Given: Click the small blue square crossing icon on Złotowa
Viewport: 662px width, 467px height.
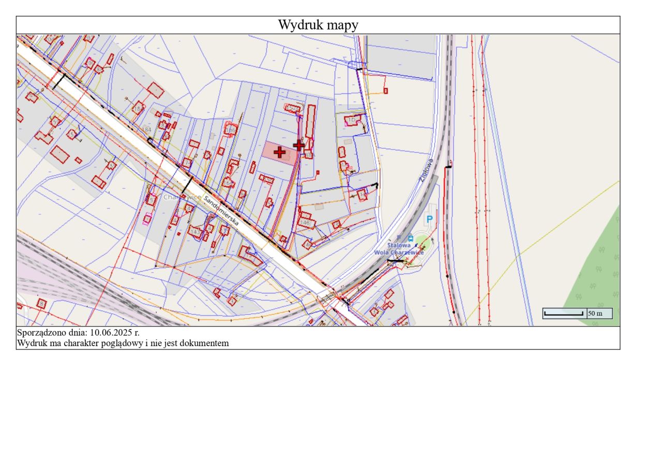Looking at the screenshot, I should click(x=399, y=237).
